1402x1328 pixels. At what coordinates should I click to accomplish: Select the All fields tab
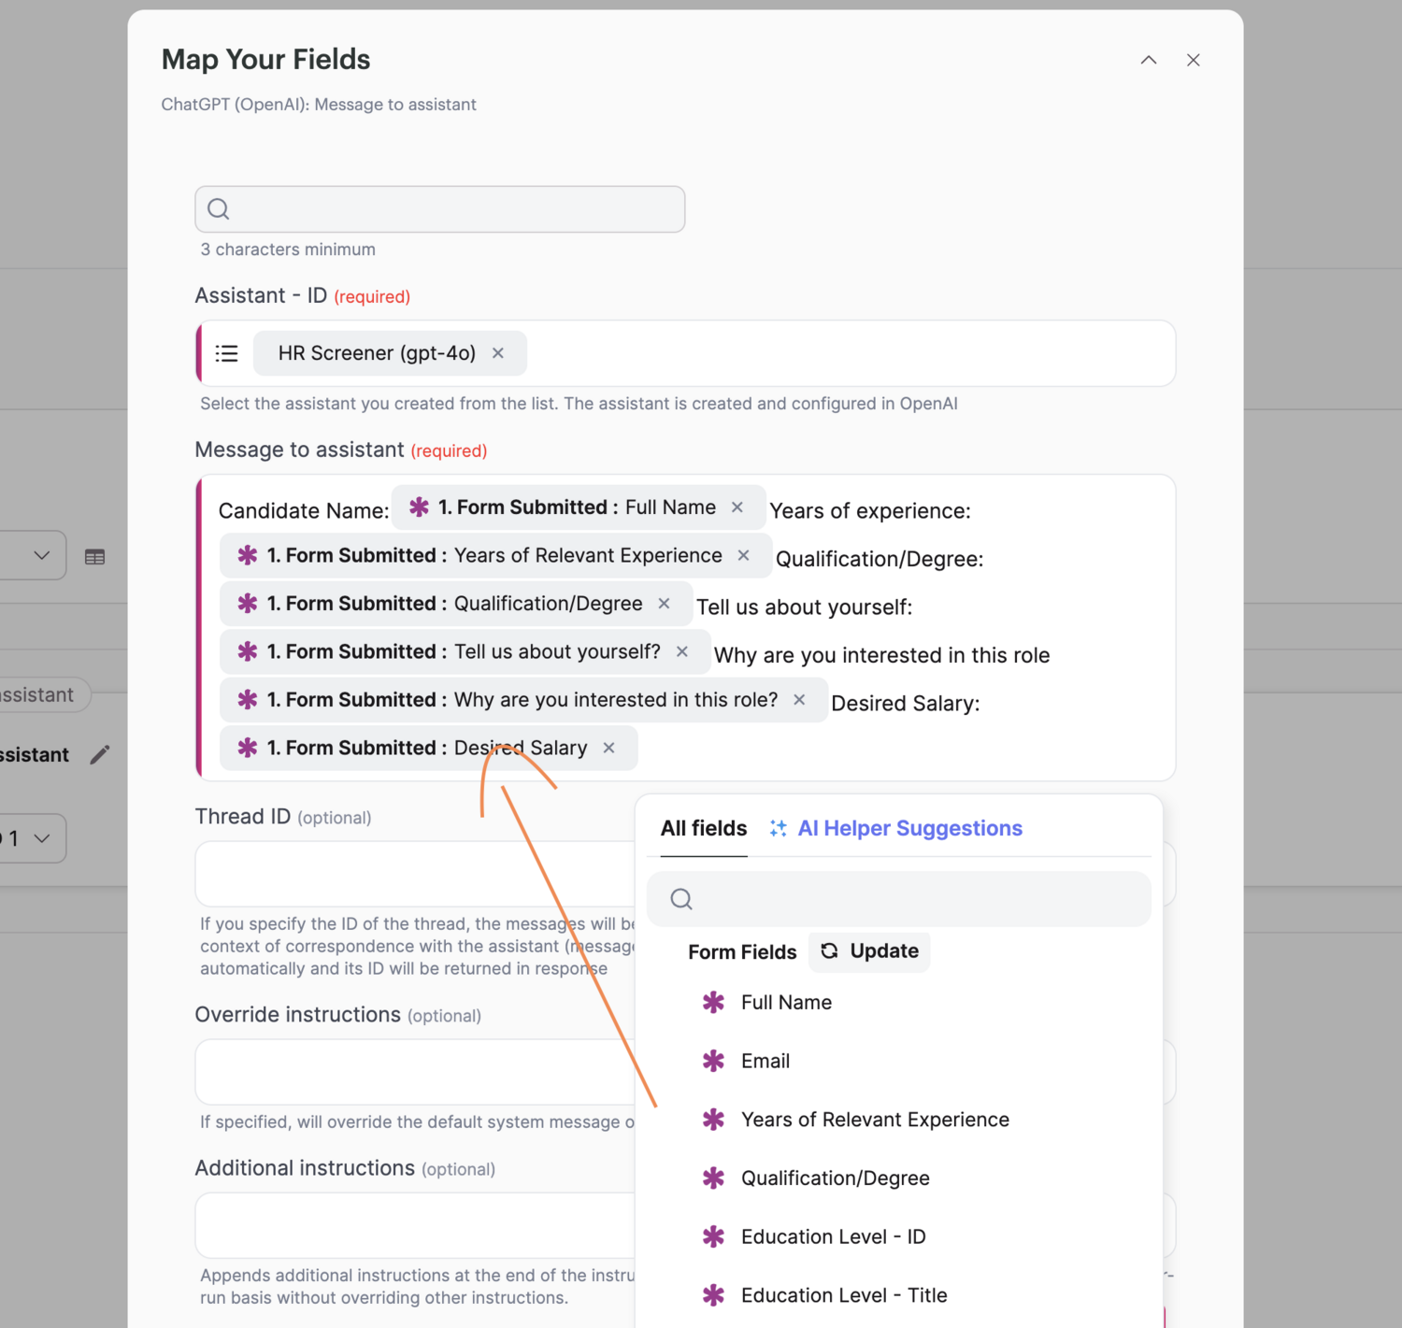coord(703,828)
